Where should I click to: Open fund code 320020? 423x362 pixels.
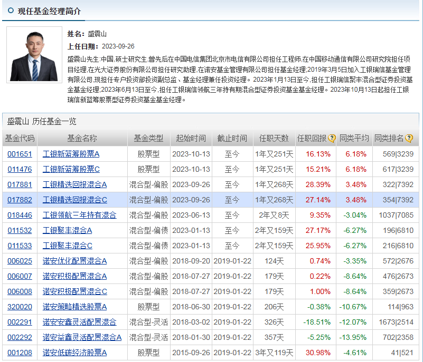pos(20,307)
